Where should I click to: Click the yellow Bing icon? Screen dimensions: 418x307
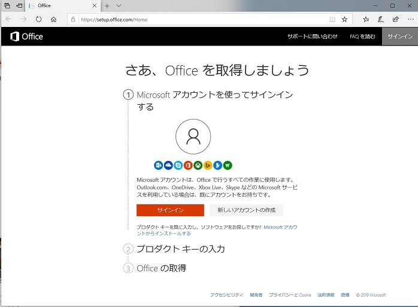(x=208, y=165)
